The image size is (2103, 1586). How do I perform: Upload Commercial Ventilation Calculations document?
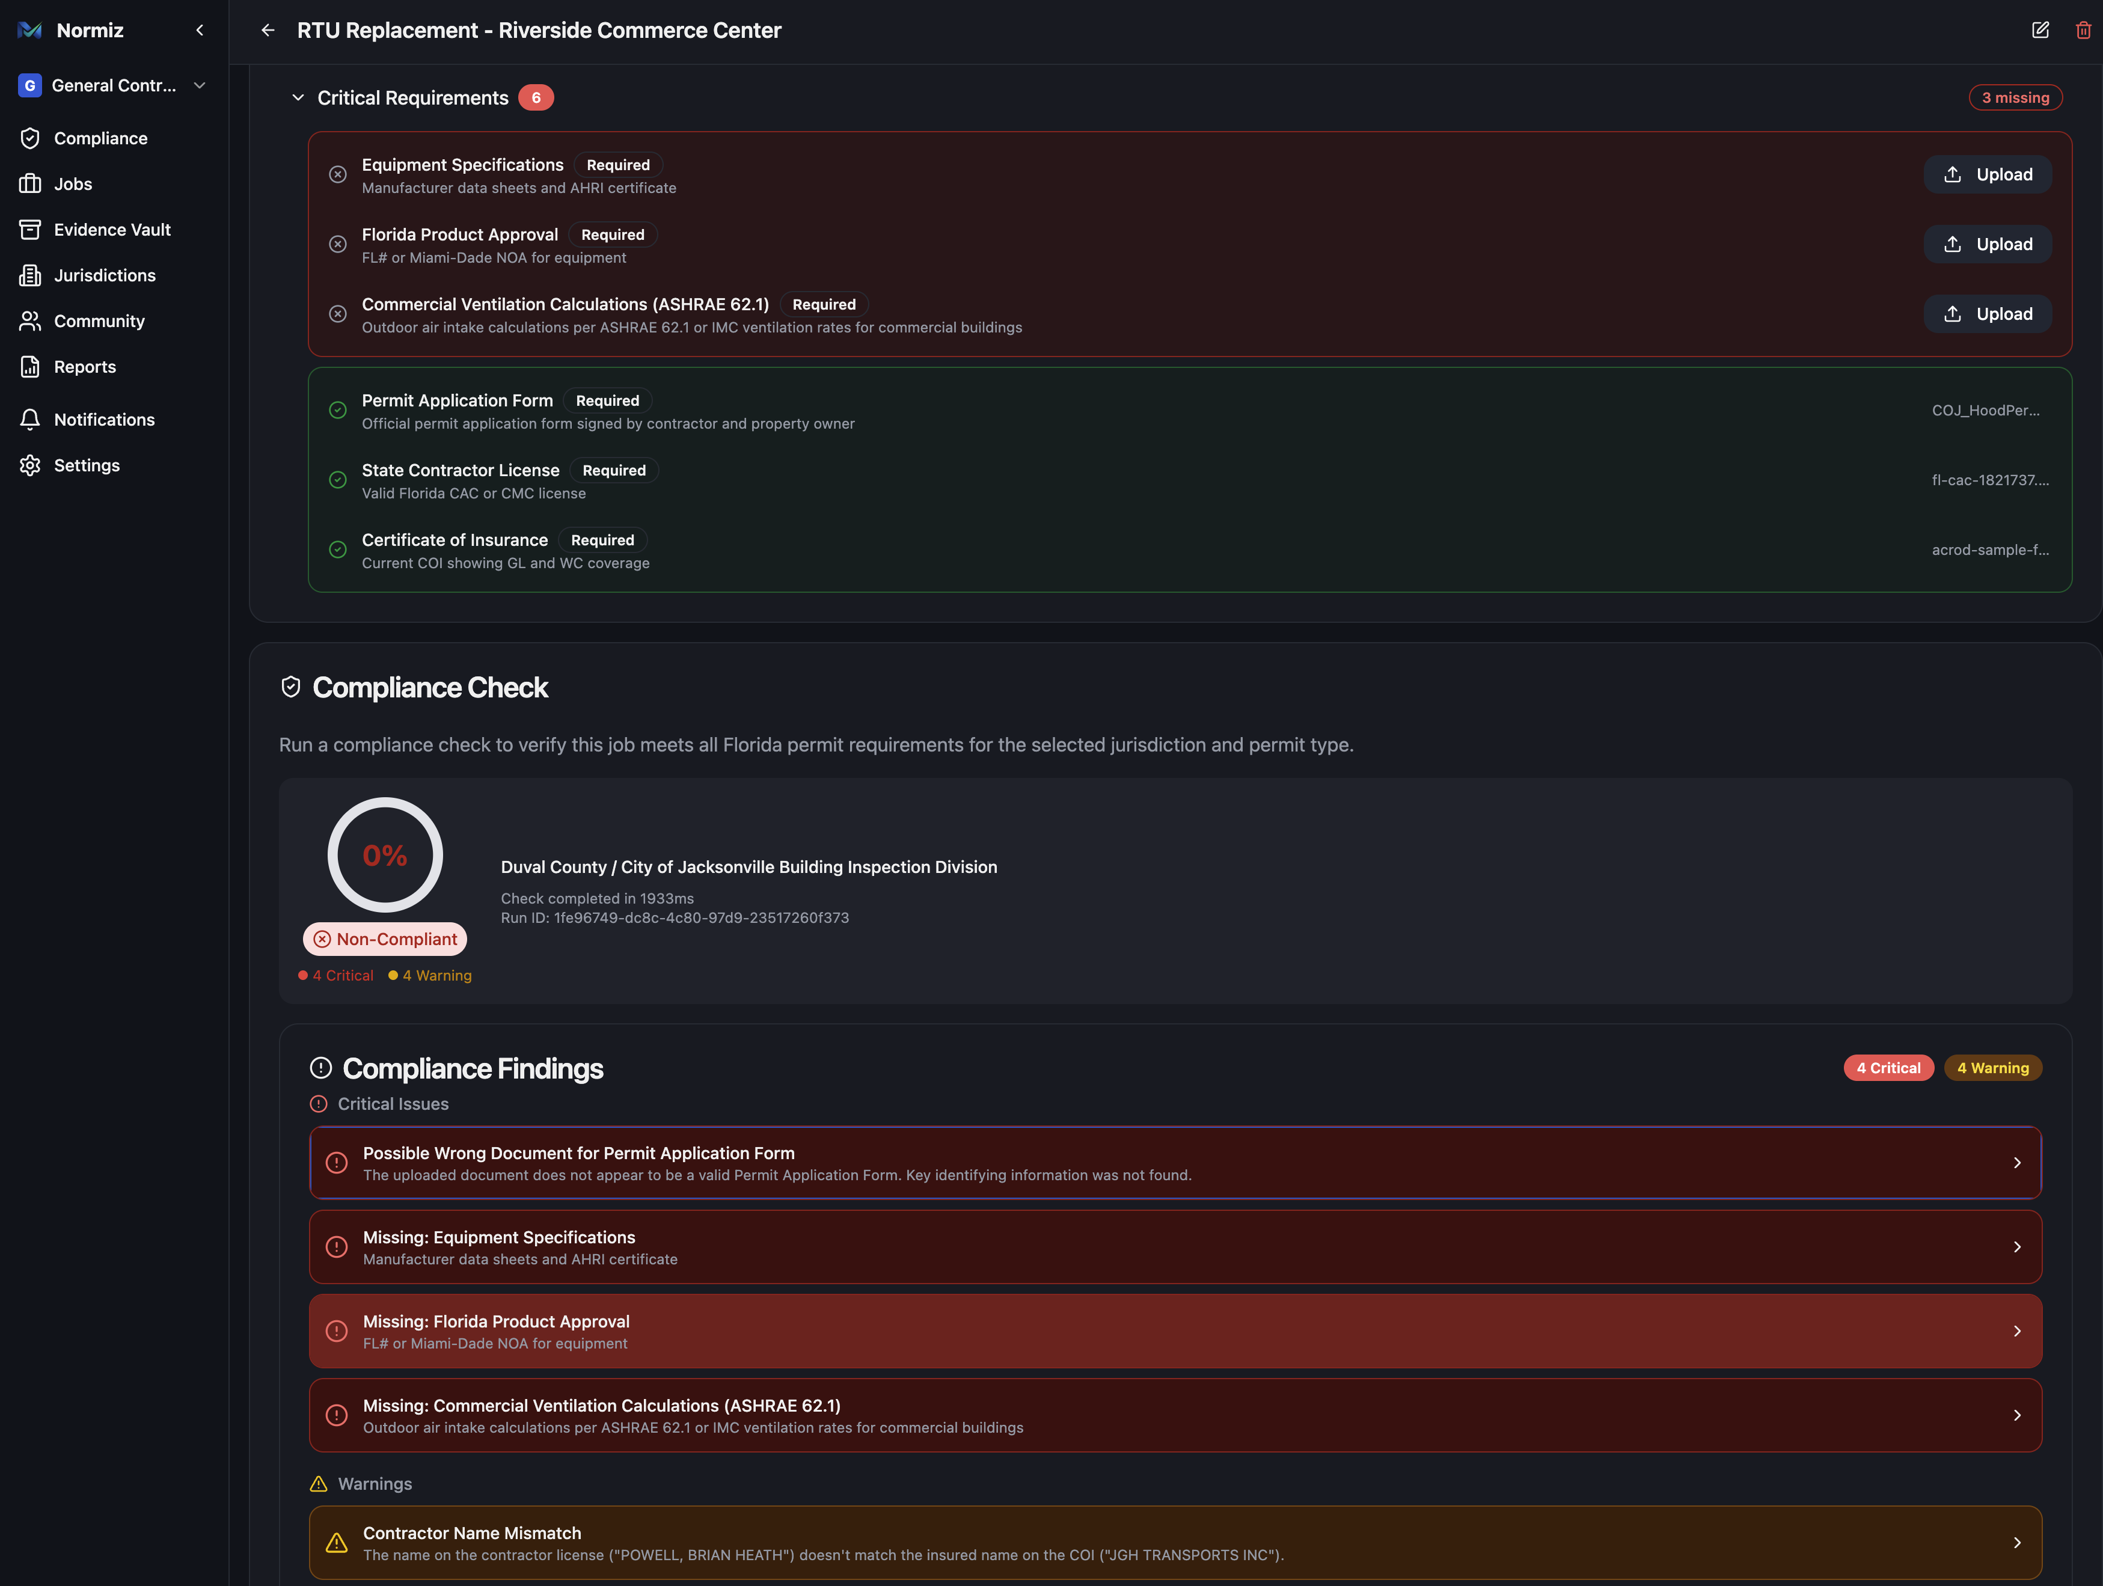(x=1987, y=314)
